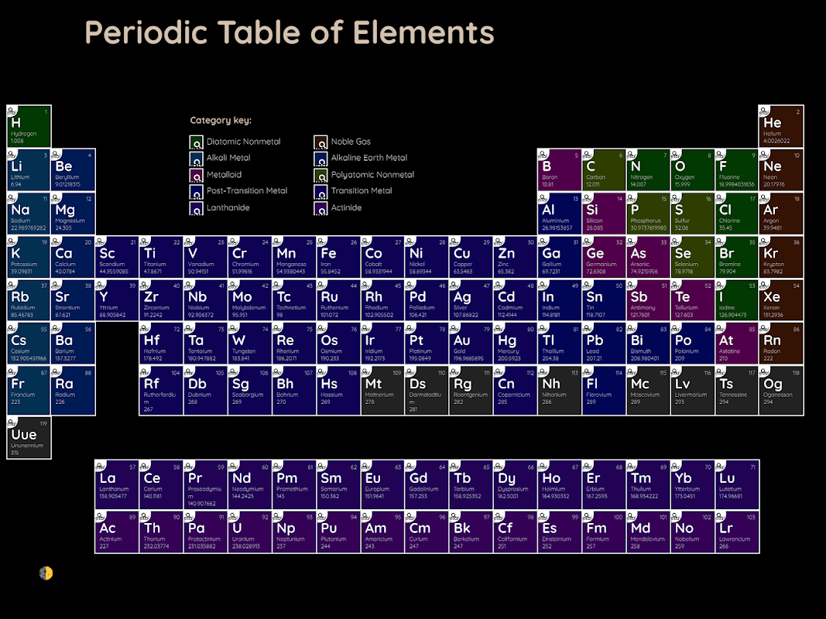Select the Titanium element card

click(161, 257)
